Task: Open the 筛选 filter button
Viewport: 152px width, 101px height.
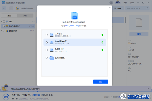Action: click(118, 9)
